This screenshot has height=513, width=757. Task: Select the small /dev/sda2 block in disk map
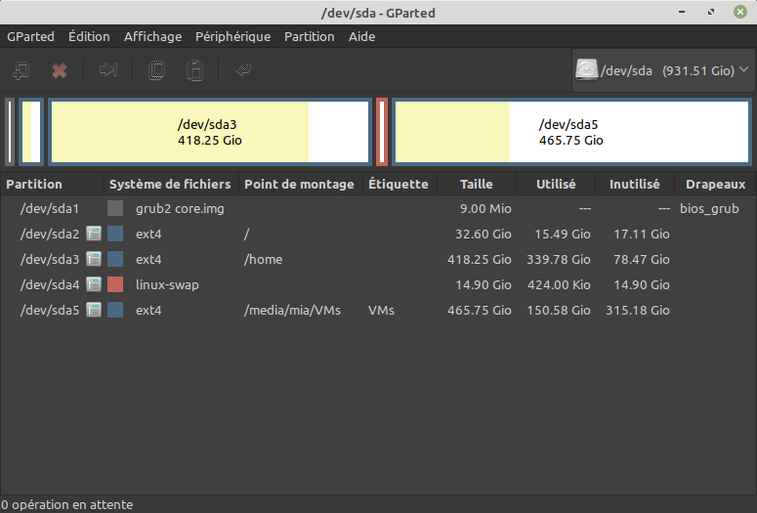click(x=31, y=132)
